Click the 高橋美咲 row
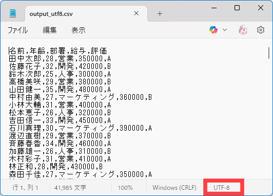This screenshot has height=196, width=273. (60, 81)
